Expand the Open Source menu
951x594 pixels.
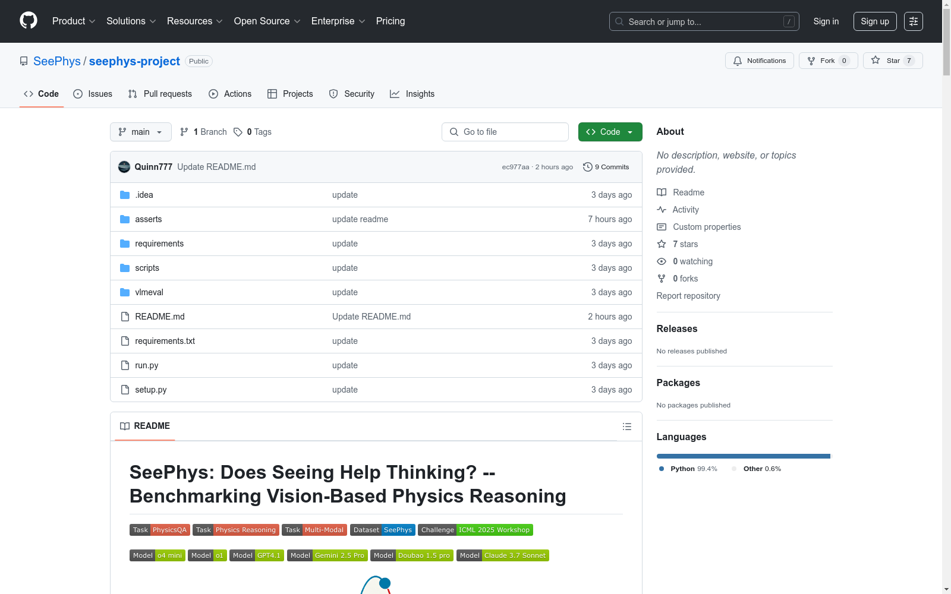point(267,21)
